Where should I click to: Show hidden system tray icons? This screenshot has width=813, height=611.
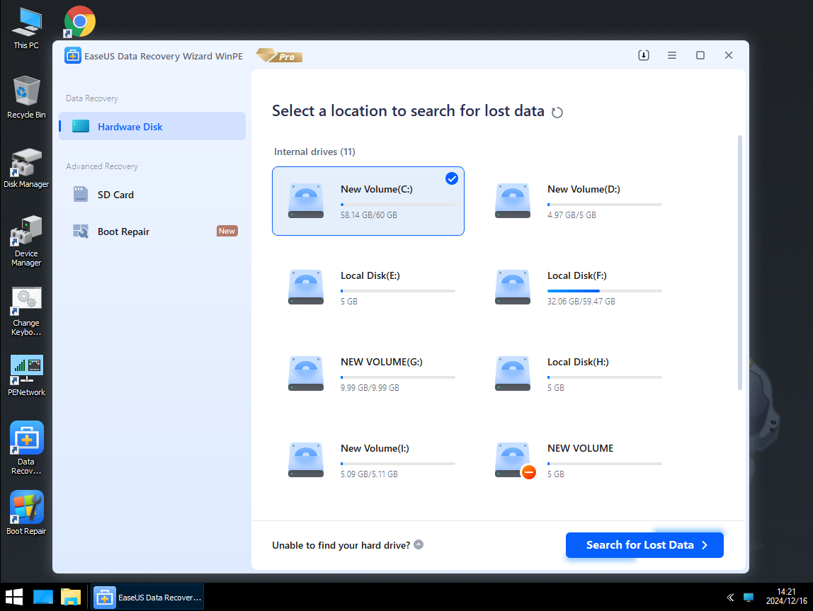pos(730,598)
